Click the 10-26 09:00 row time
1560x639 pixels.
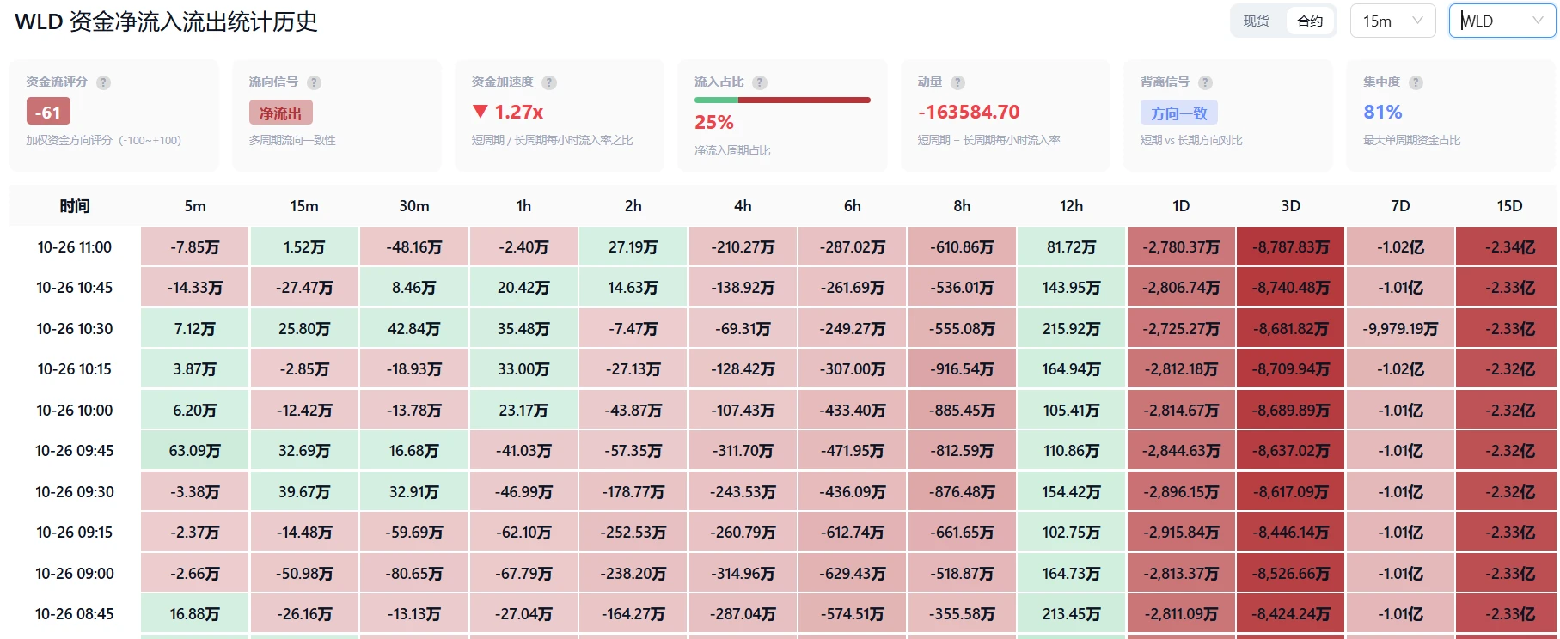(x=75, y=574)
